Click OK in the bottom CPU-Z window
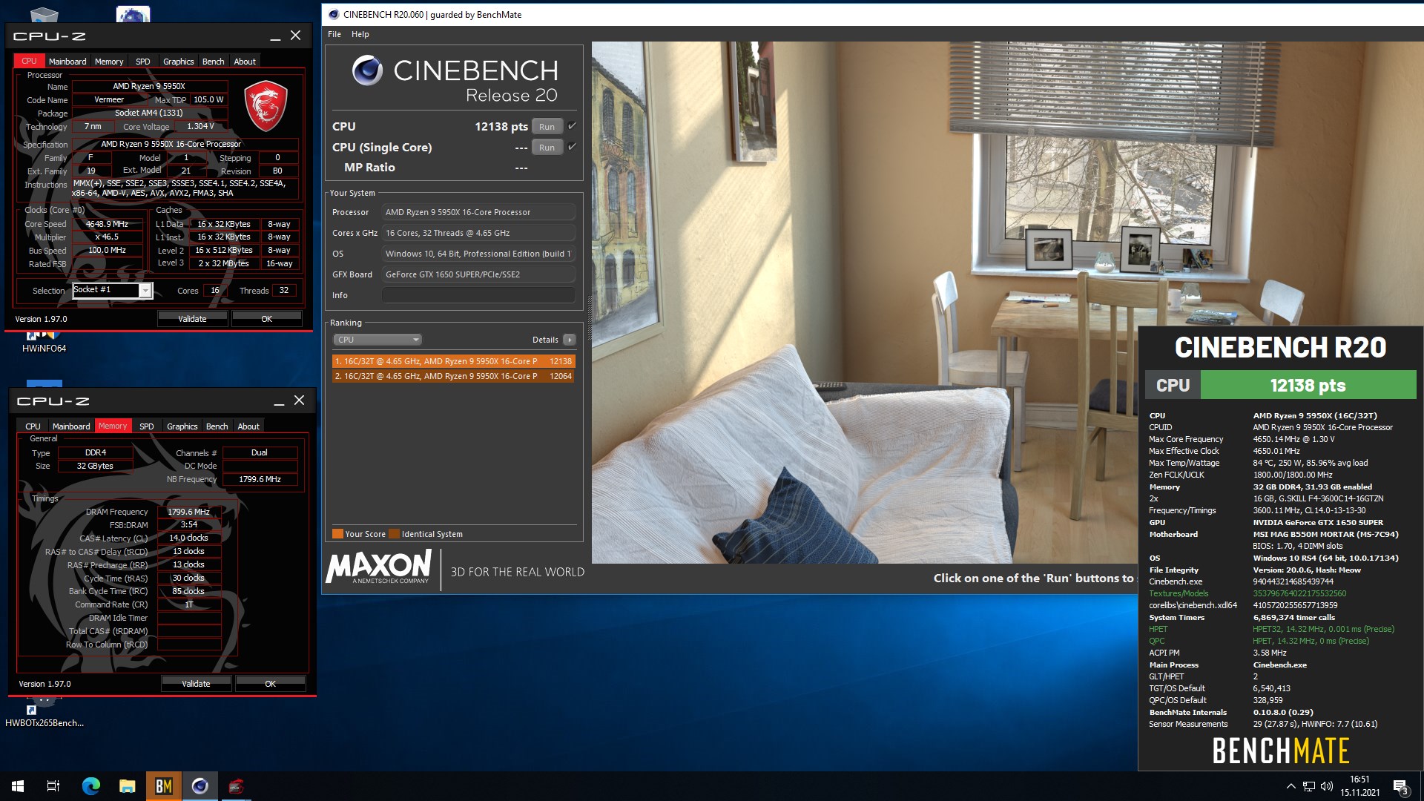 (x=270, y=684)
